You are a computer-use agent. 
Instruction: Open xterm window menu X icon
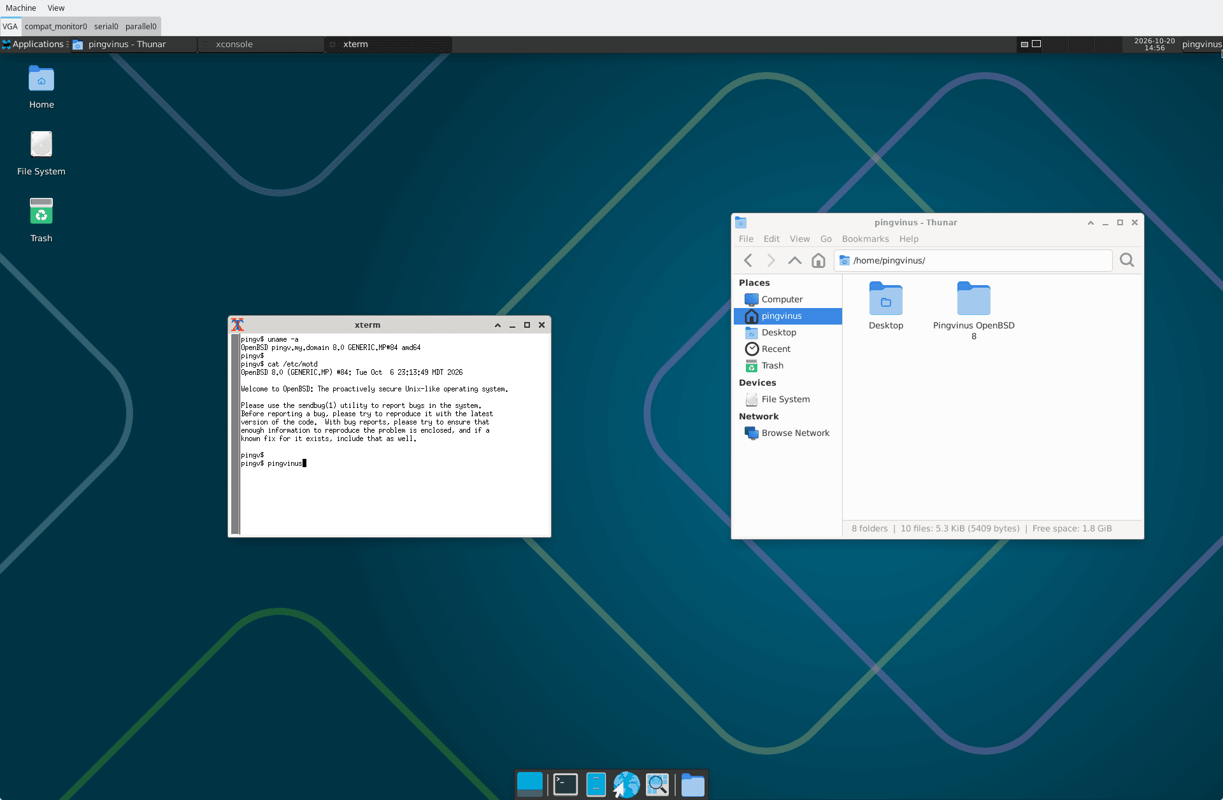pyautogui.click(x=238, y=325)
